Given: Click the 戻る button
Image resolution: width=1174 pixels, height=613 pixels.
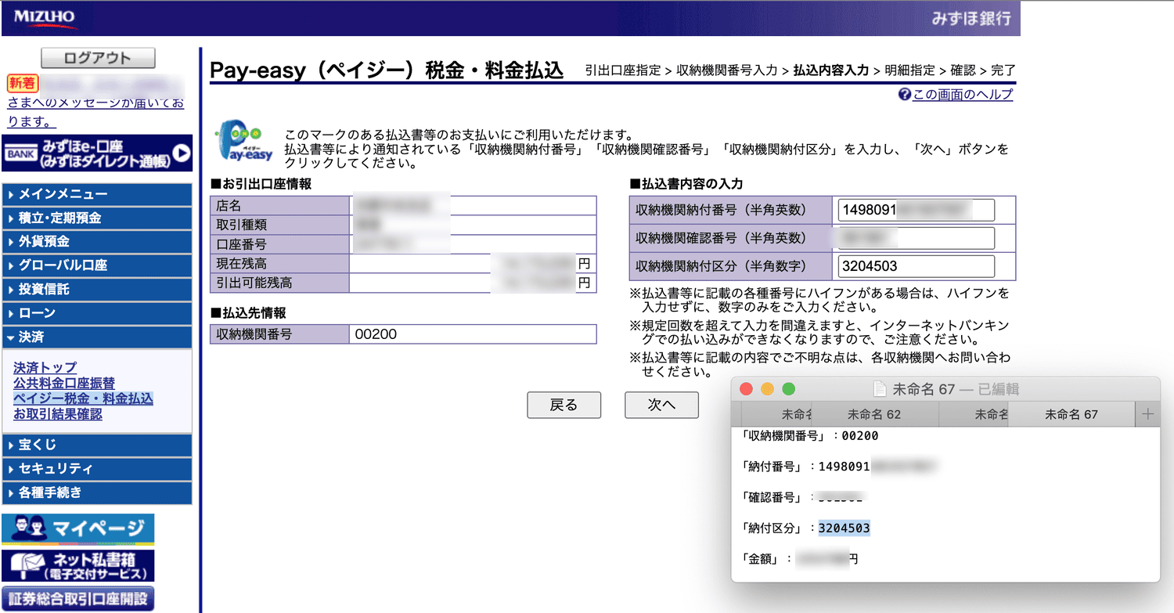Looking at the screenshot, I should click(x=564, y=405).
